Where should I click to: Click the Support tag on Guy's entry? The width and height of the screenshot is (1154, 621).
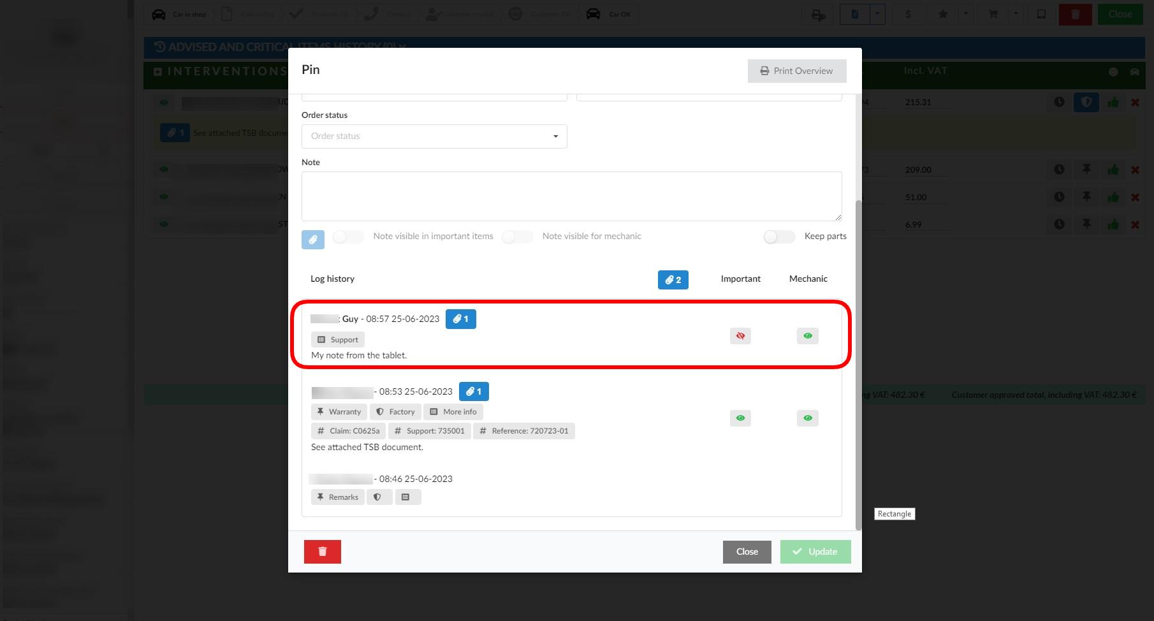338,340
